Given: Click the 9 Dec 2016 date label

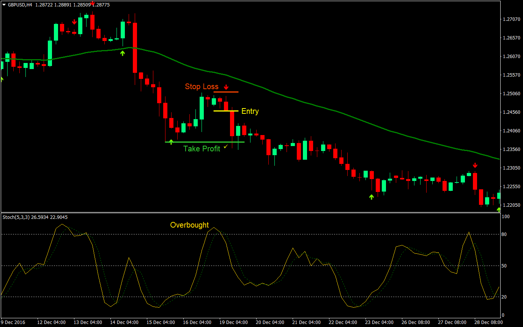Looking at the screenshot, I should click(x=13, y=322).
